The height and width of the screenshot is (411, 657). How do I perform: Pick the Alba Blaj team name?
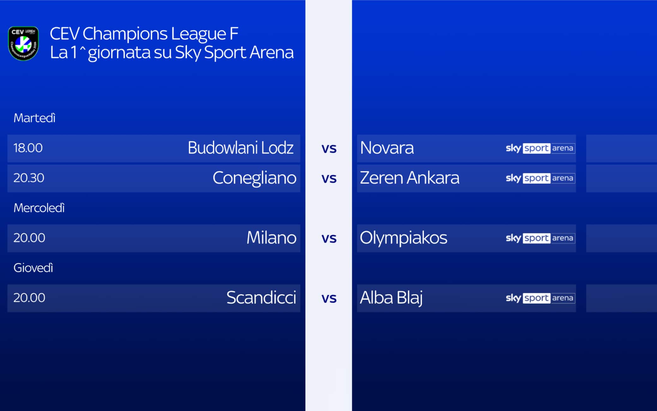click(391, 298)
